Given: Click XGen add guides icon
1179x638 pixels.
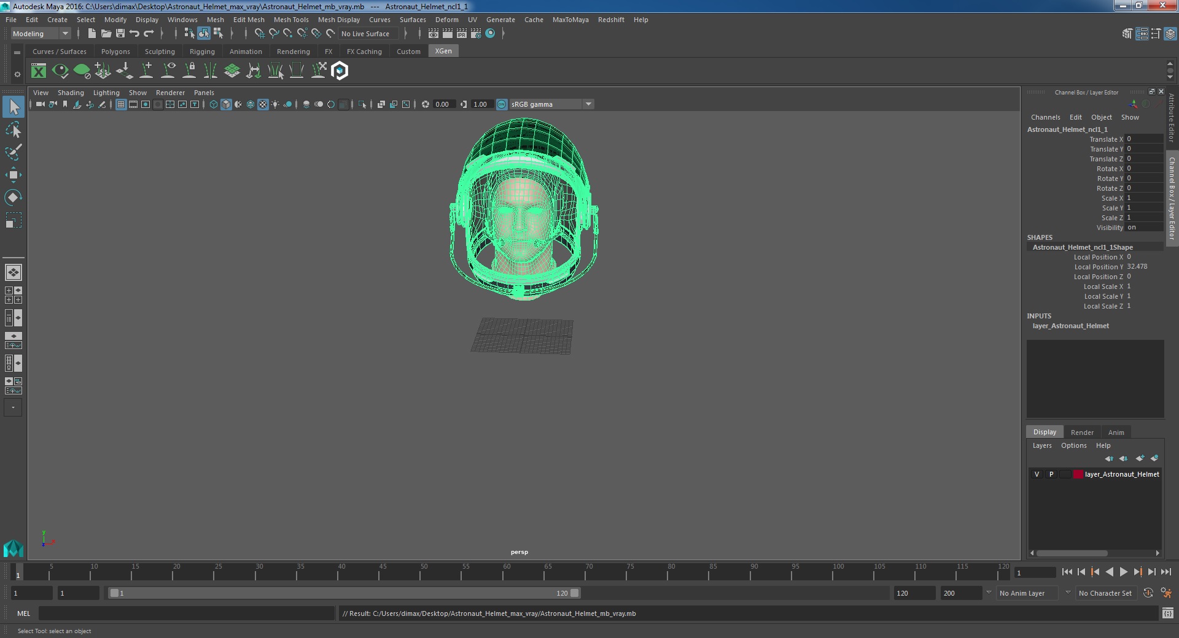Looking at the screenshot, I should point(146,71).
